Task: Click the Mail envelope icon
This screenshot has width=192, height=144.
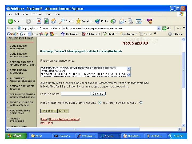Action: tap(122, 21)
